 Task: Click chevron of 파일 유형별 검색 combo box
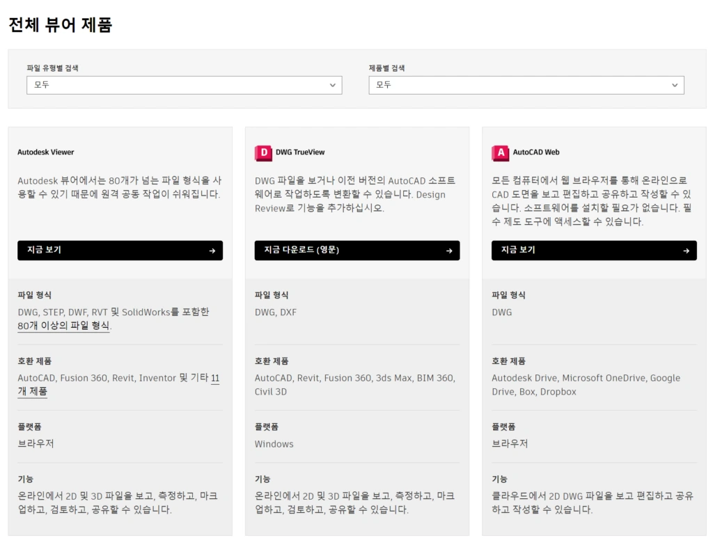[x=332, y=85]
